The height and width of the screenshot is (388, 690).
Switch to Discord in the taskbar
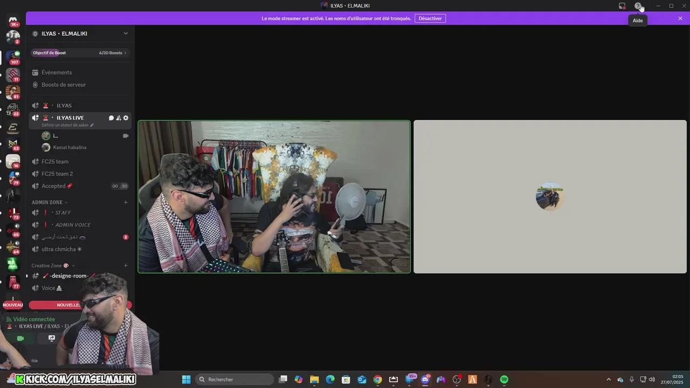click(425, 379)
